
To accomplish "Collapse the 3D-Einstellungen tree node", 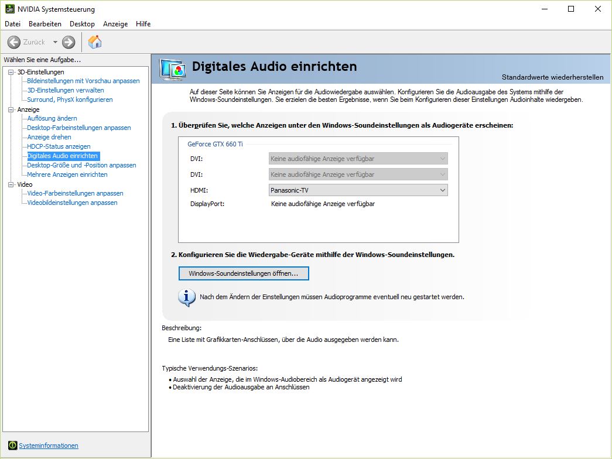I will [x=11, y=72].
